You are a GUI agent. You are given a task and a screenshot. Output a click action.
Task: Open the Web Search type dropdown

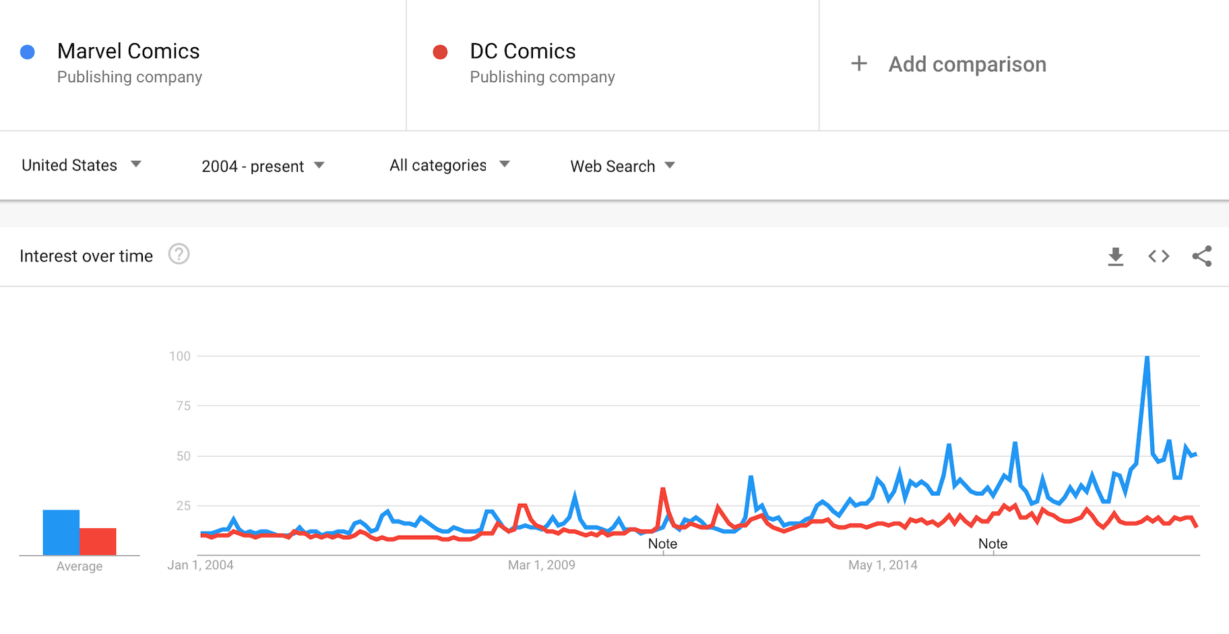(x=623, y=166)
